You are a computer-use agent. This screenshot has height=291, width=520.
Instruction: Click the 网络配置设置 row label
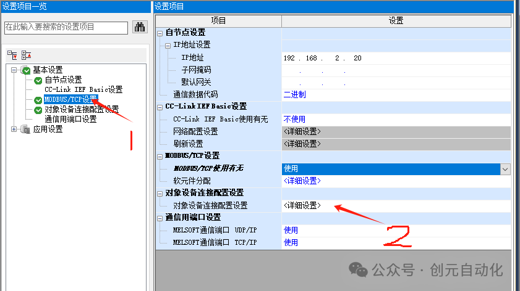point(195,131)
